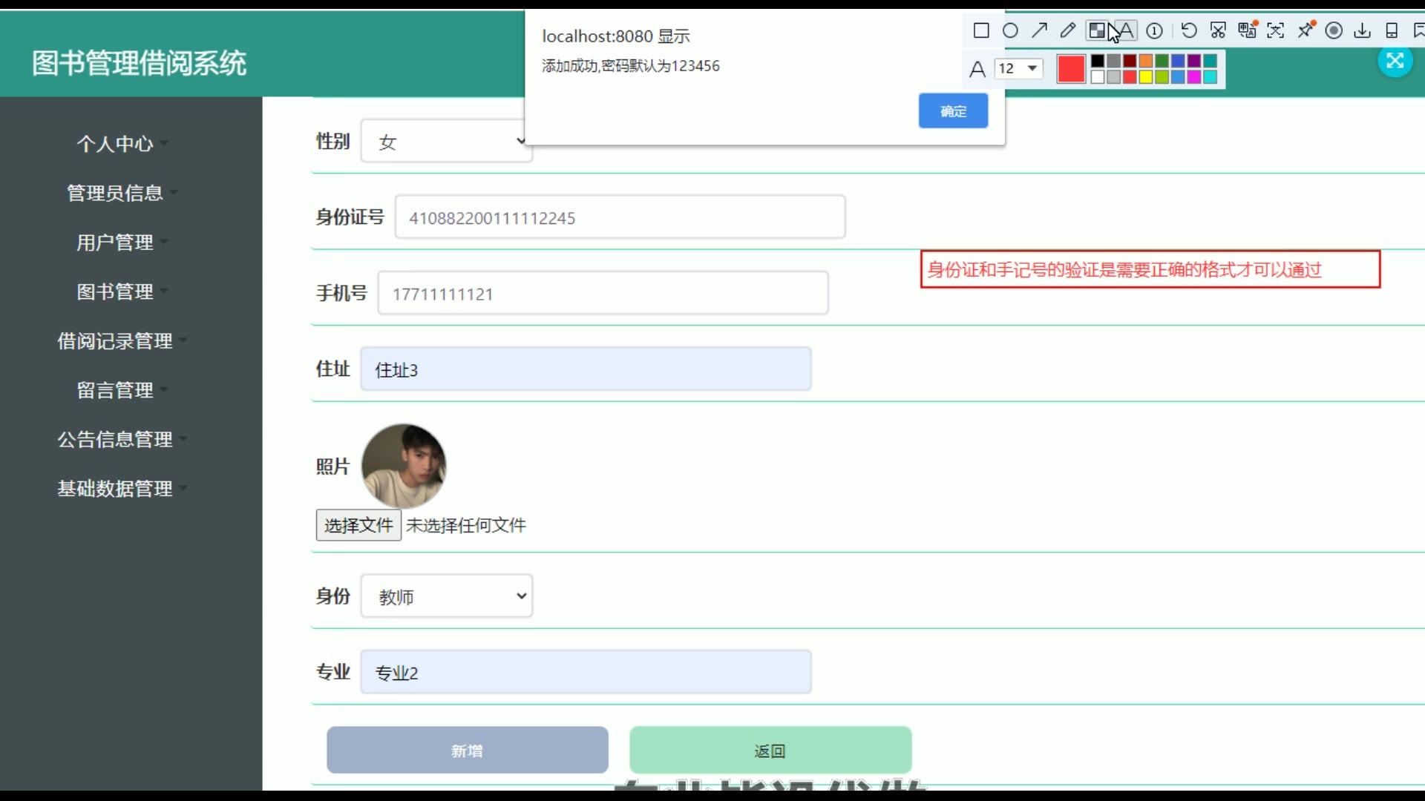The height and width of the screenshot is (801, 1425).
Task: Select the text annotation tool
Action: [x=1126, y=30]
